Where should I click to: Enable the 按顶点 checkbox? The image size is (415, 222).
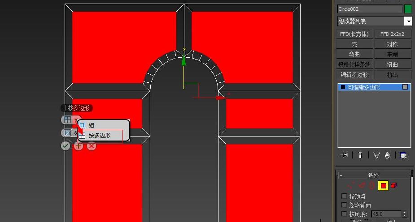pos(344,196)
